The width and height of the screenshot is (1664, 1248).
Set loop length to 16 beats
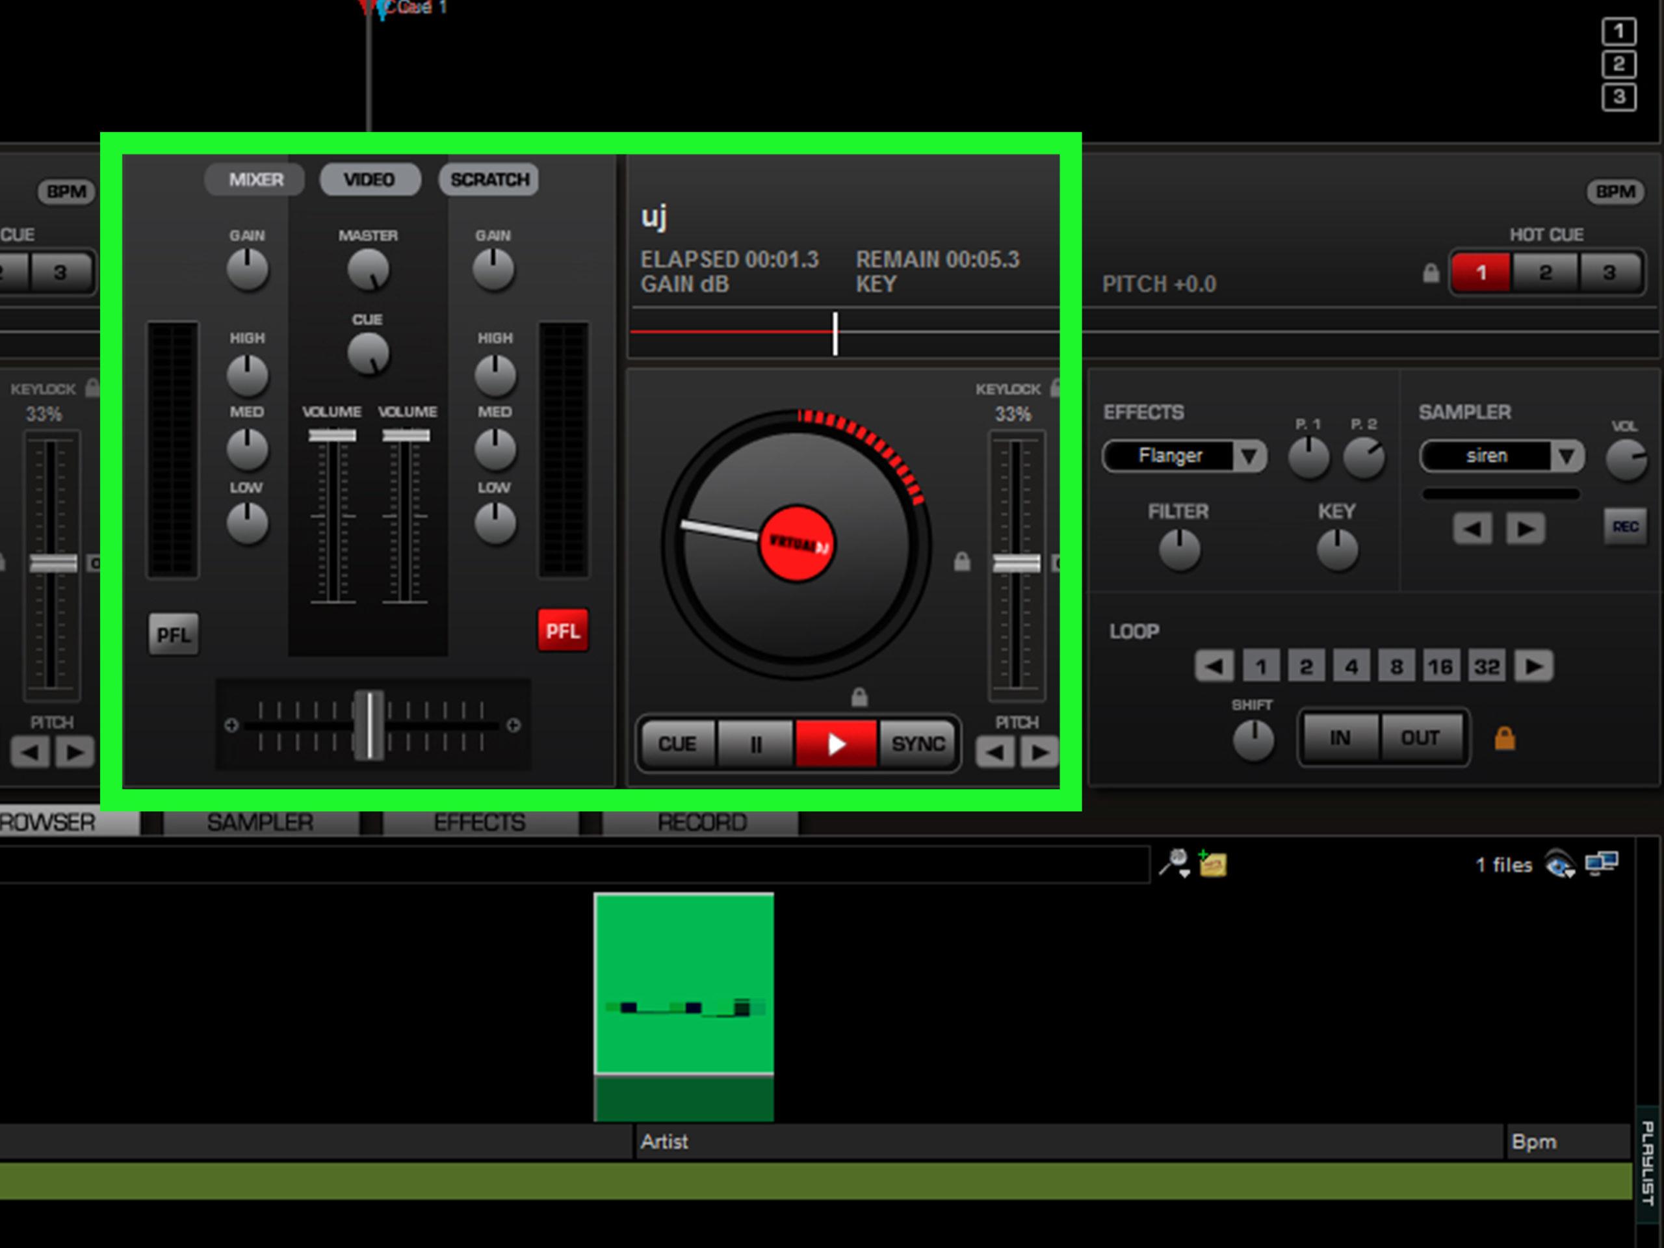(1440, 666)
